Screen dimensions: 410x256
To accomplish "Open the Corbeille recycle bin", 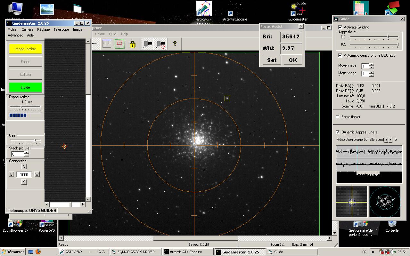I will pyautogui.click(x=392, y=226).
